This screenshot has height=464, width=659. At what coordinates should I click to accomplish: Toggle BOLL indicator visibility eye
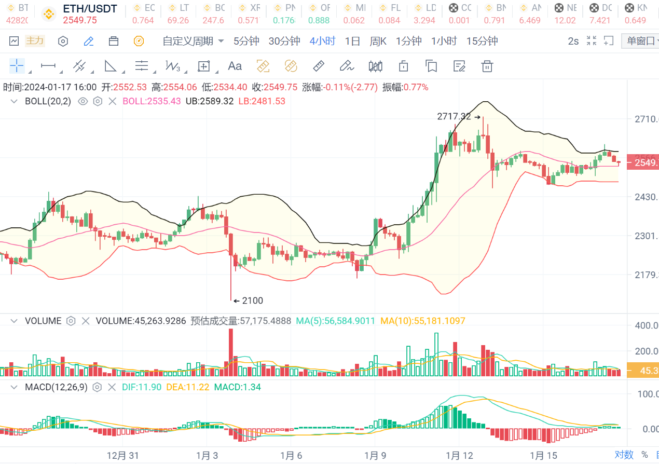coord(83,101)
